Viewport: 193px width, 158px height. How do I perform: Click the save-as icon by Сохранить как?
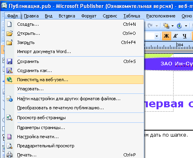point(10,70)
